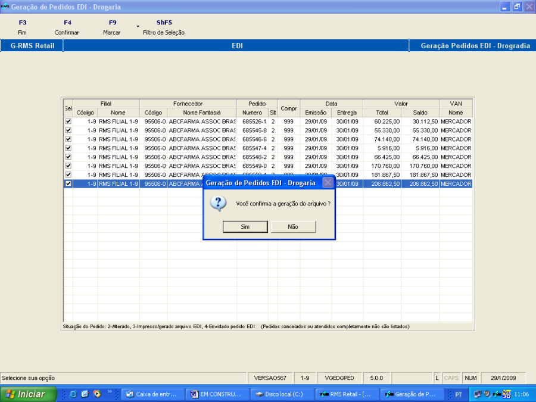
Task: Click VERSAO567 in the status bar
Action: [x=270, y=378]
